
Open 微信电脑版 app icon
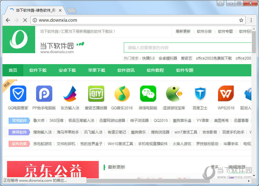click(148, 93)
